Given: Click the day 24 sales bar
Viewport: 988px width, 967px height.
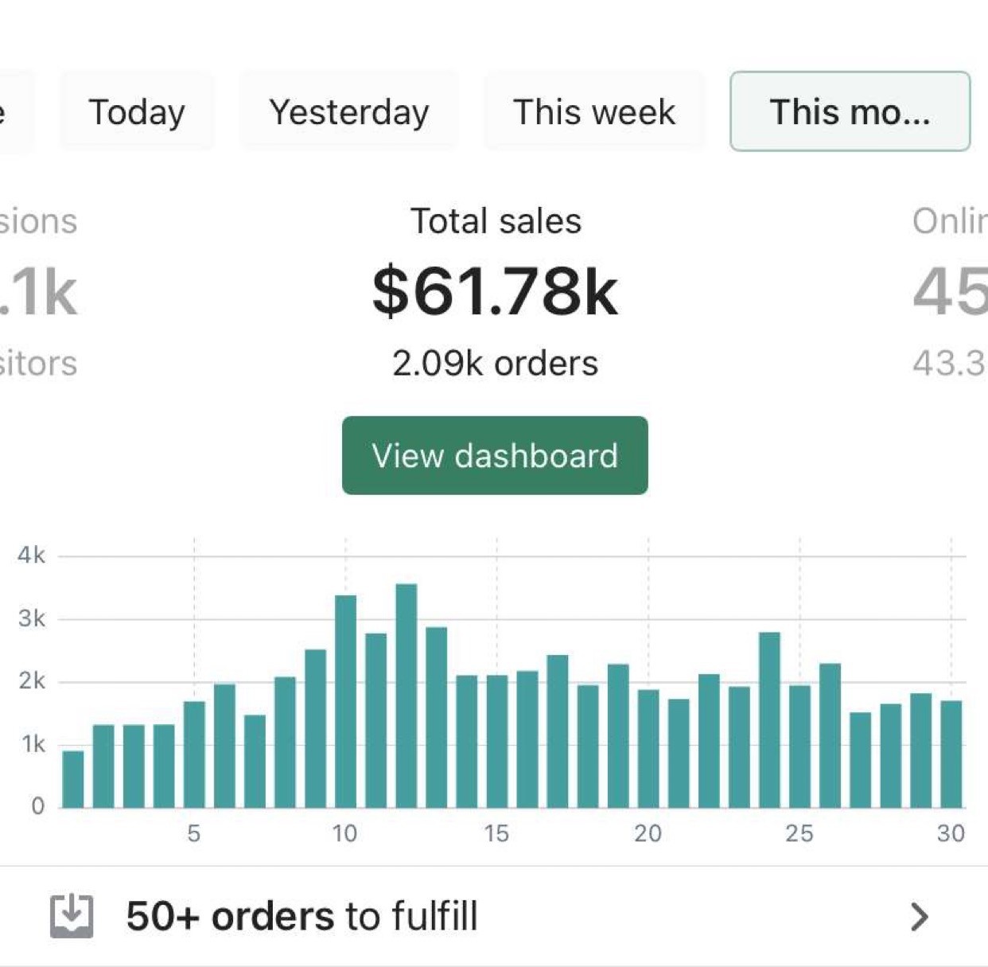Looking at the screenshot, I should [x=769, y=720].
